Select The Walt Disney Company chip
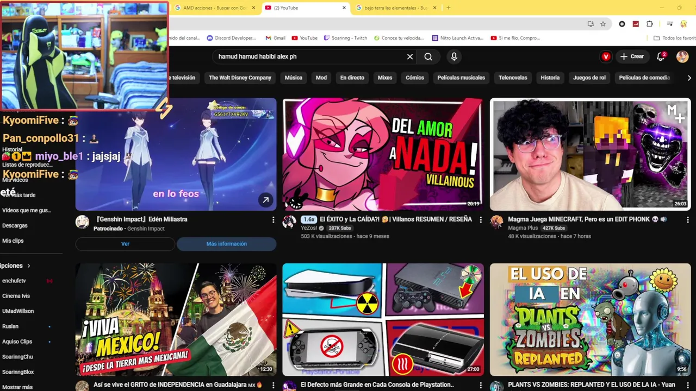Image resolution: width=696 pixels, height=391 pixels. (240, 78)
